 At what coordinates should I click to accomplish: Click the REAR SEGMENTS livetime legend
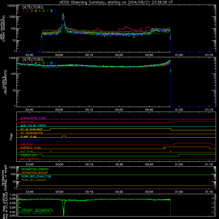(36, 213)
